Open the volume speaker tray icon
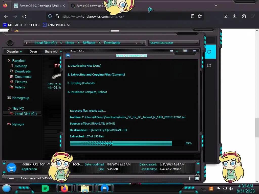The height and width of the screenshot is (194, 259). pyautogui.click(x=231, y=188)
